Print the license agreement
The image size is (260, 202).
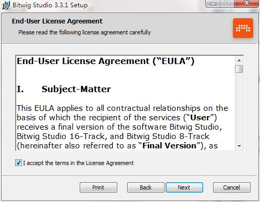pyautogui.click(x=98, y=187)
